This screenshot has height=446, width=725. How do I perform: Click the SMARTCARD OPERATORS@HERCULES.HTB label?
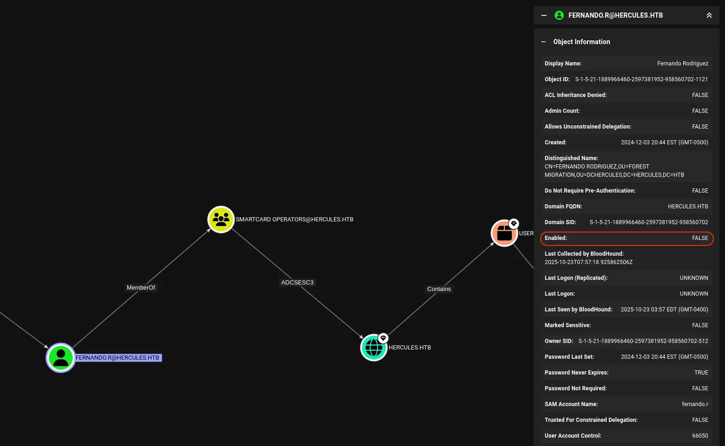click(x=294, y=220)
